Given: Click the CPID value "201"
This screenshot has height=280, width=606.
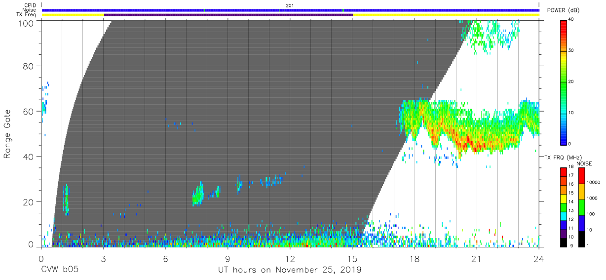Looking at the screenshot, I should 290,5.
